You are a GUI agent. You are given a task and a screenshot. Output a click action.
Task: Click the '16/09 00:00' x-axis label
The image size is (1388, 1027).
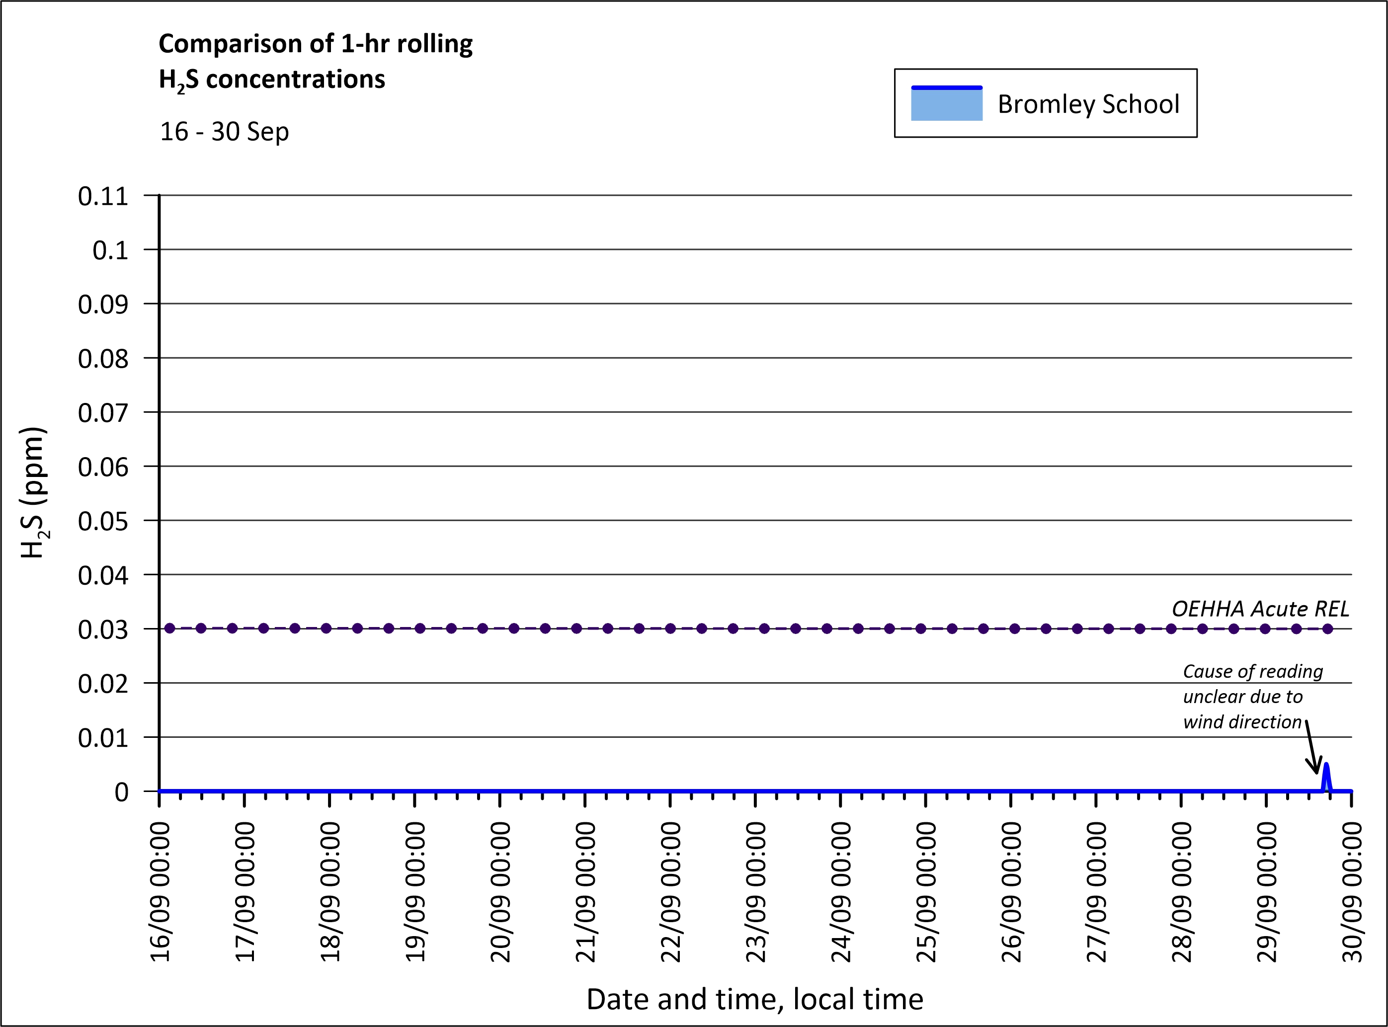(x=160, y=891)
